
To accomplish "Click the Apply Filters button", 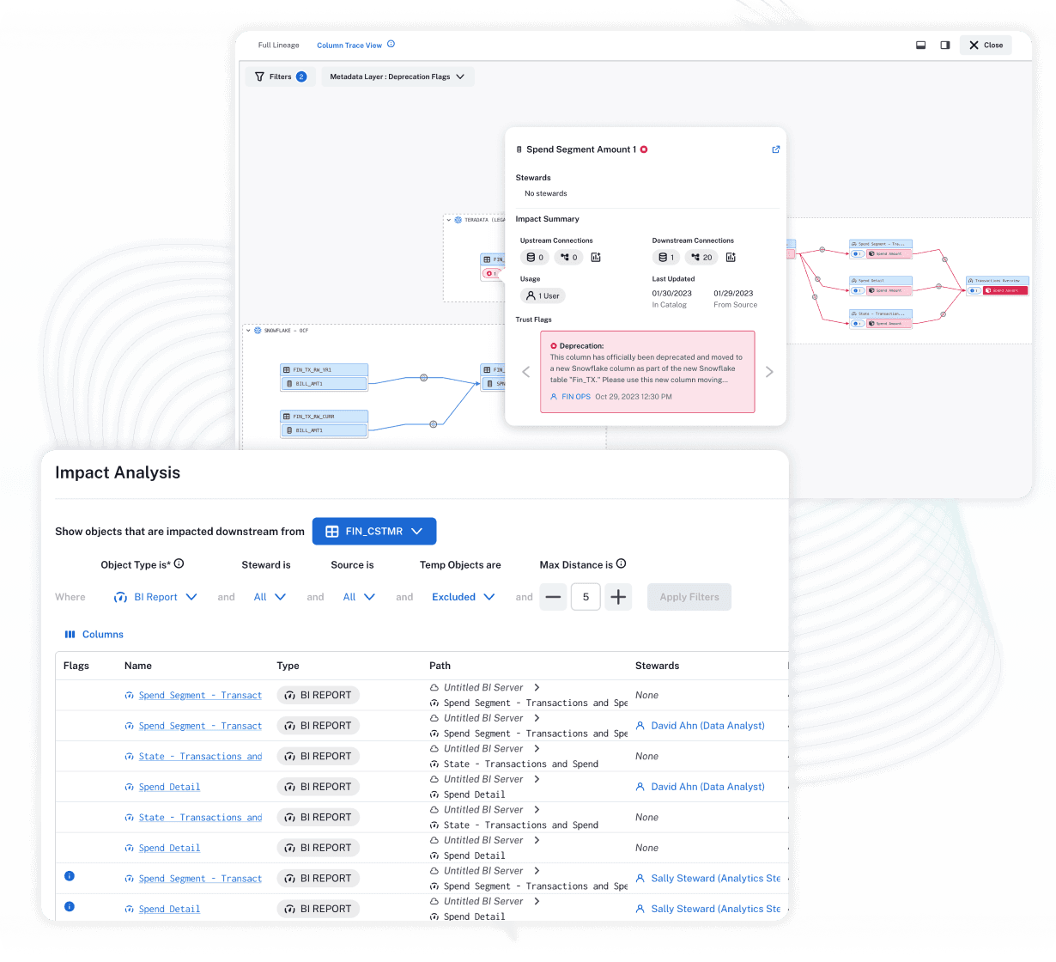I will point(689,596).
